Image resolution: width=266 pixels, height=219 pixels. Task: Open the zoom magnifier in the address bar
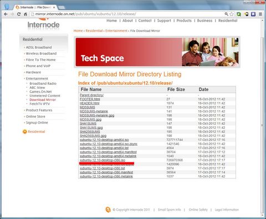click(227, 14)
